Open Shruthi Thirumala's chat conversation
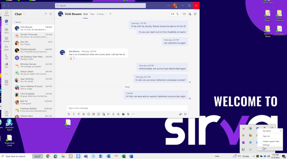This screenshot has height=159, width=287. [33, 36]
